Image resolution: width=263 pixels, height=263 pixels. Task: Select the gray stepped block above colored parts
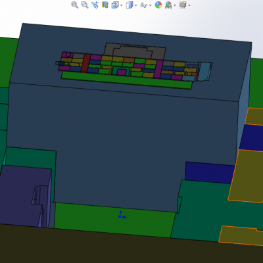coord(135,51)
